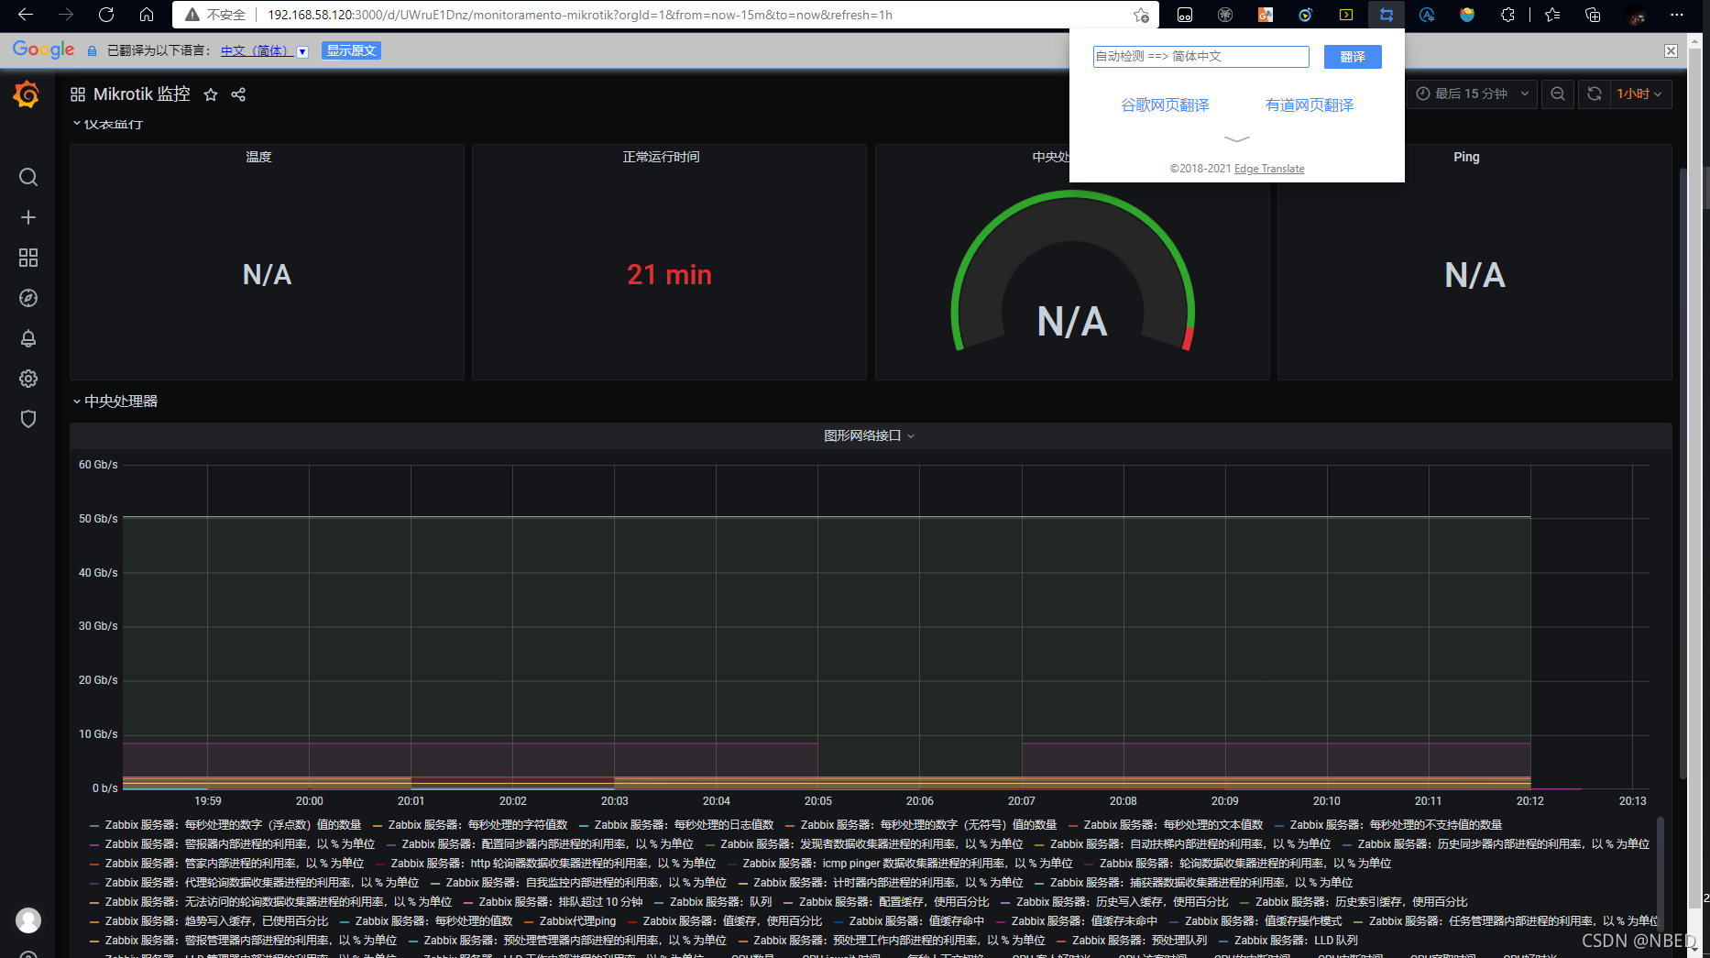The image size is (1710, 958).
Task: Open the Server Admin shield icon
Action: pyautogui.click(x=28, y=419)
